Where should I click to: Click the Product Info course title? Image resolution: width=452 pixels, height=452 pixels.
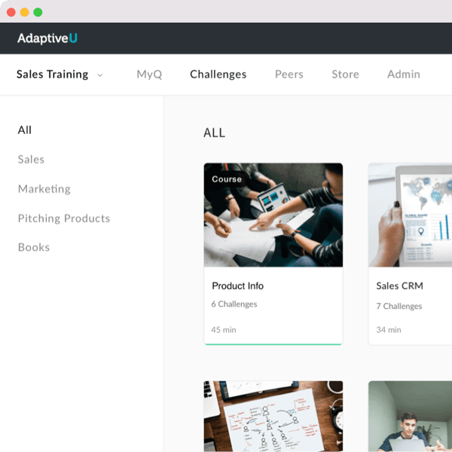coord(238,286)
